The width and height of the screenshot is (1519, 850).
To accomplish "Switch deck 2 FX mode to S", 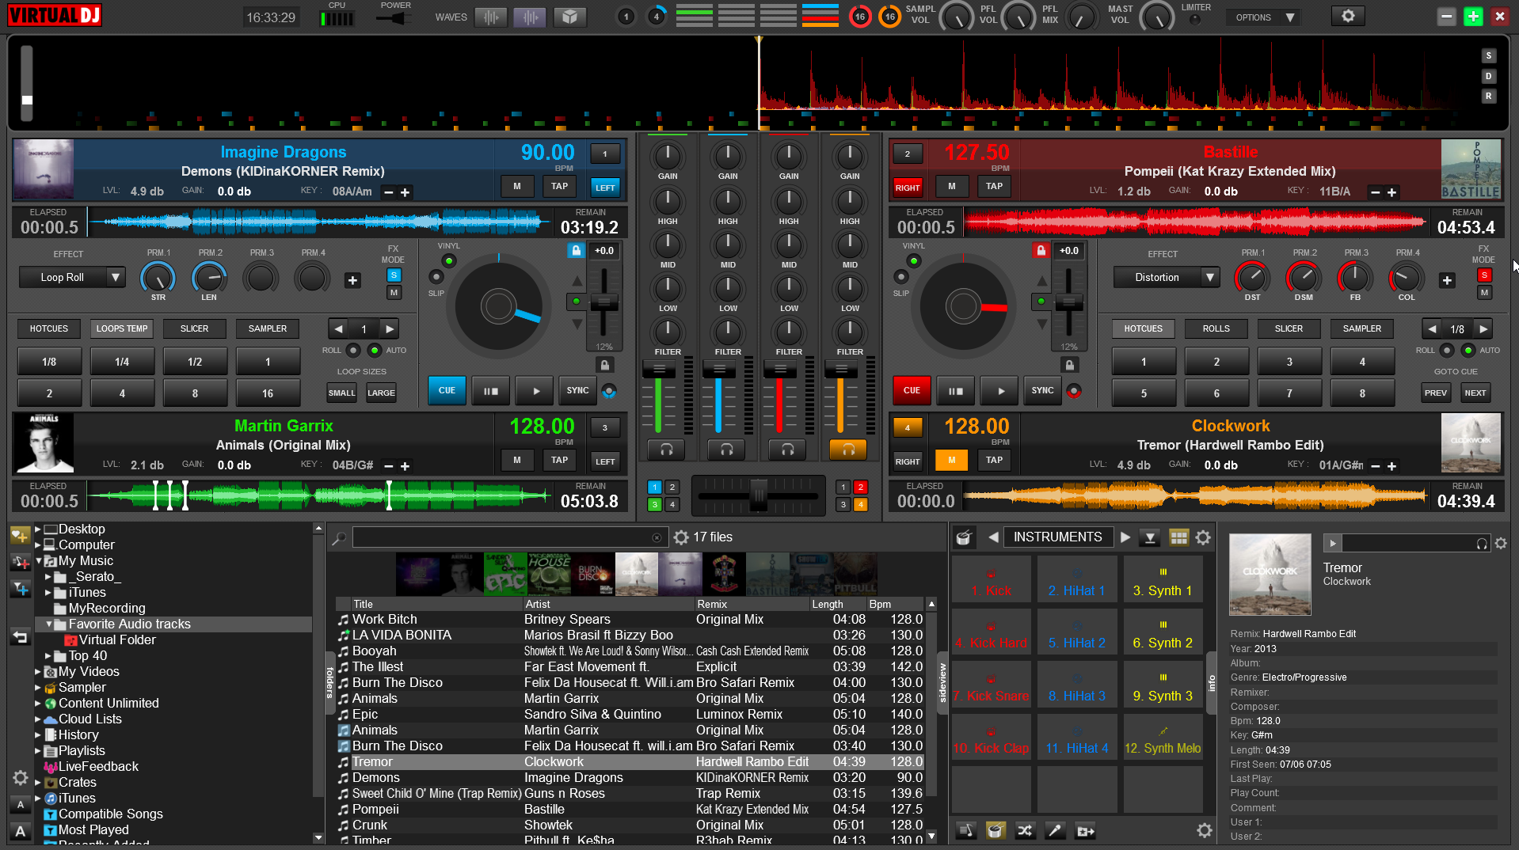I will [1484, 275].
